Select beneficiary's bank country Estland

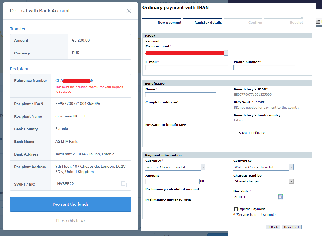(x=239, y=120)
